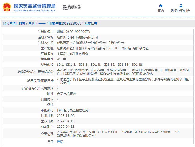This screenshot has width=195, height=147.
Task: Select the structure composition description text
Action: (x=123, y=72)
